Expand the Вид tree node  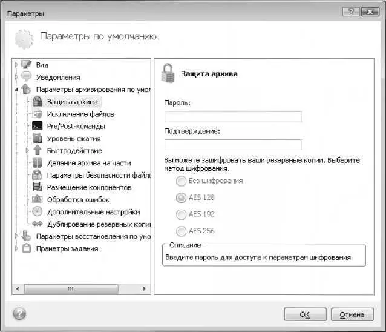pos(16,65)
